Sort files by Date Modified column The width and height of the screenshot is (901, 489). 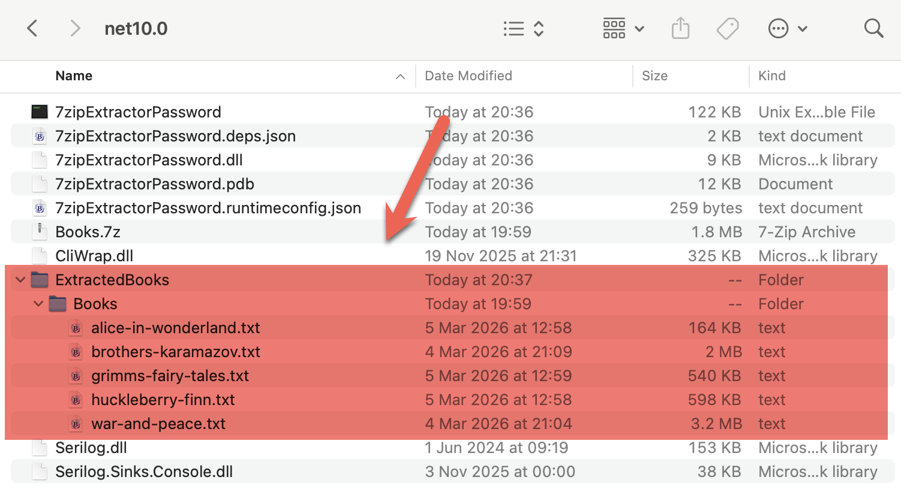tap(468, 76)
